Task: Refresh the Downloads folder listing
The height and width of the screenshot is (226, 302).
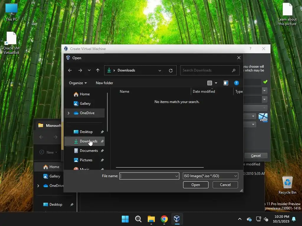Action: (x=171, y=70)
